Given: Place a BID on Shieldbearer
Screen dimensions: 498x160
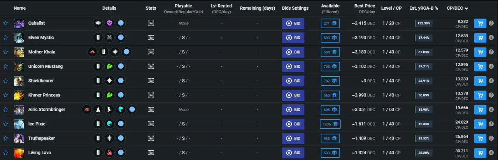Looking at the screenshot, I should (x=293, y=81).
